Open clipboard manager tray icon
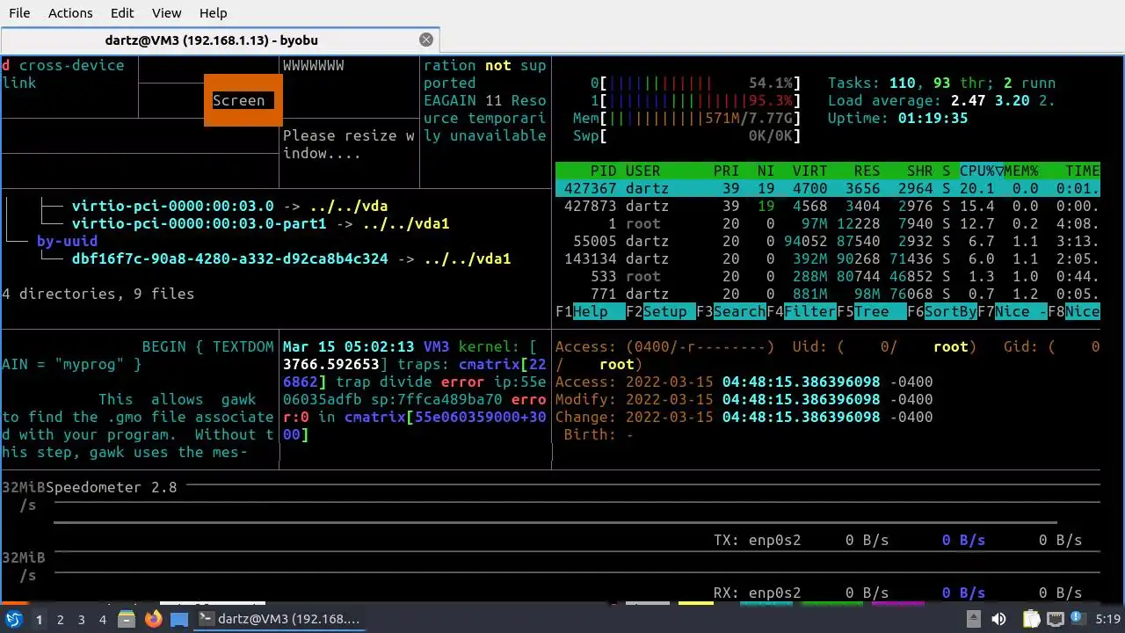 point(1031,619)
